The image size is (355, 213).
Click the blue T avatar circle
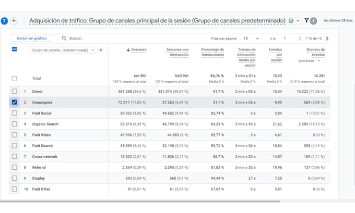click(x=4, y=21)
